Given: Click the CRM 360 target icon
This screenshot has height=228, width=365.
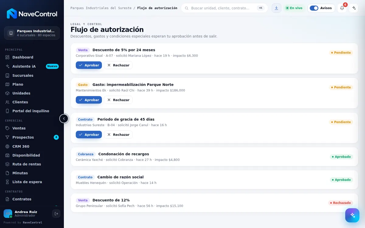Looking at the screenshot, I should (x=8, y=146).
